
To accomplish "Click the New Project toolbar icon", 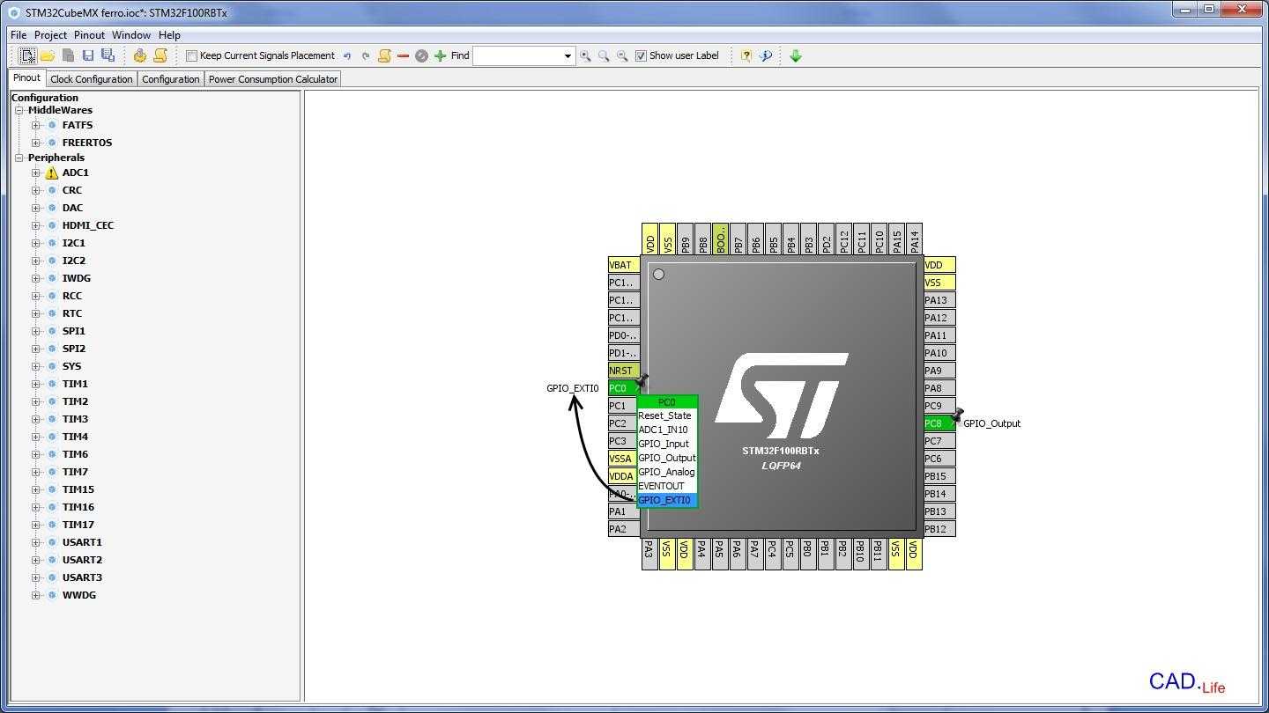I will [x=27, y=55].
